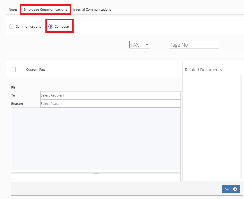Expand the FAX type dropdown
This screenshot has height=199, width=244.
click(140, 45)
